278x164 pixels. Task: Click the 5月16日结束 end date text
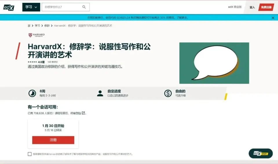[53, 130]
